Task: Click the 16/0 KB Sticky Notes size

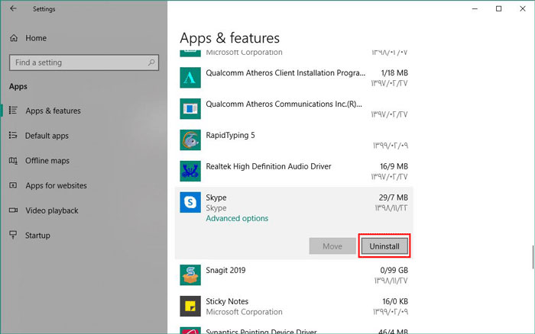Action: coord(395,301)
